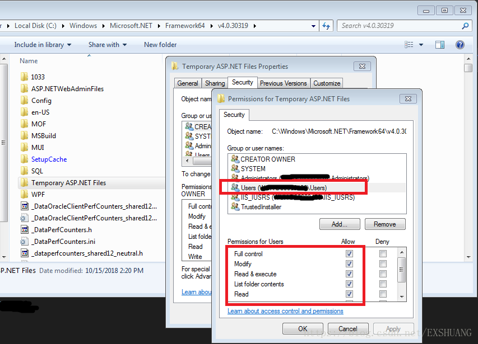Toggle Allow checkbox for List folder contents

coord(349,284)
